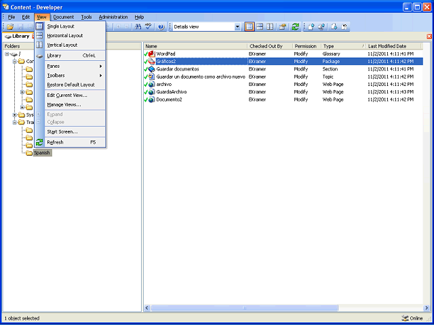Viewport: 434px width, 325px height.
Task: Switch to the Library tab
Action: [18, 36]
